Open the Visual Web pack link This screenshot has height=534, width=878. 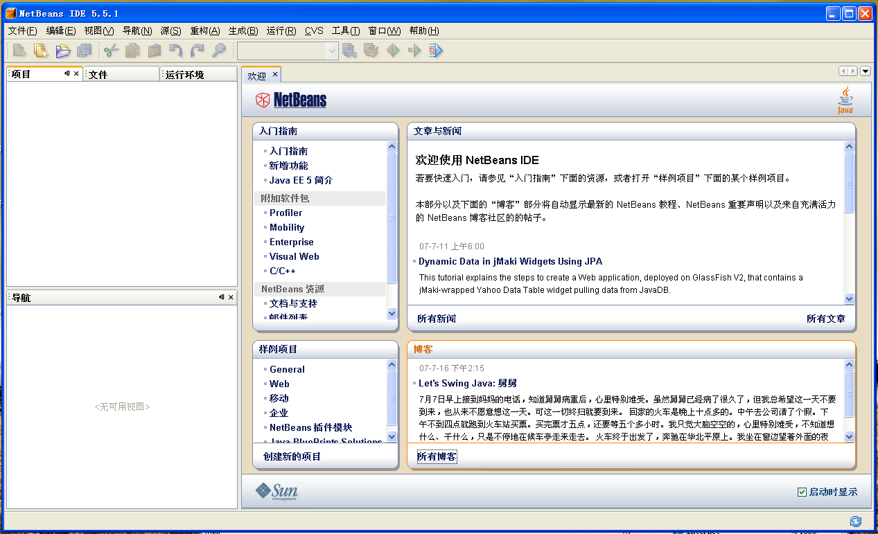[x=294, y=256]
